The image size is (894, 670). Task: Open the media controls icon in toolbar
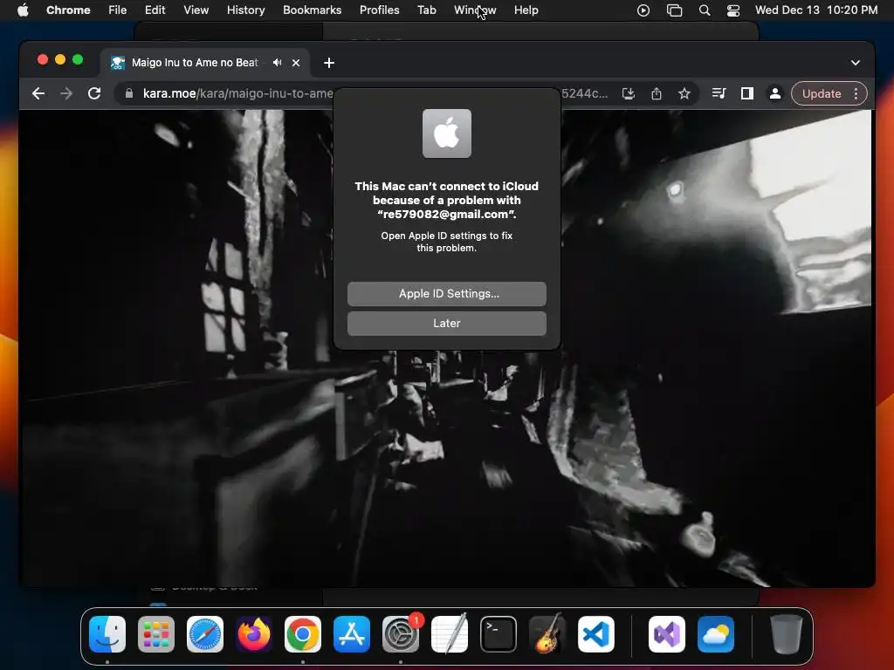pos(719,93)
